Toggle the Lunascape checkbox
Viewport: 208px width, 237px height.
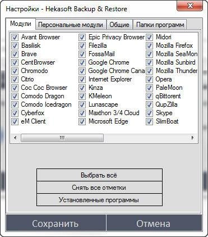click(x=82, y=104)
